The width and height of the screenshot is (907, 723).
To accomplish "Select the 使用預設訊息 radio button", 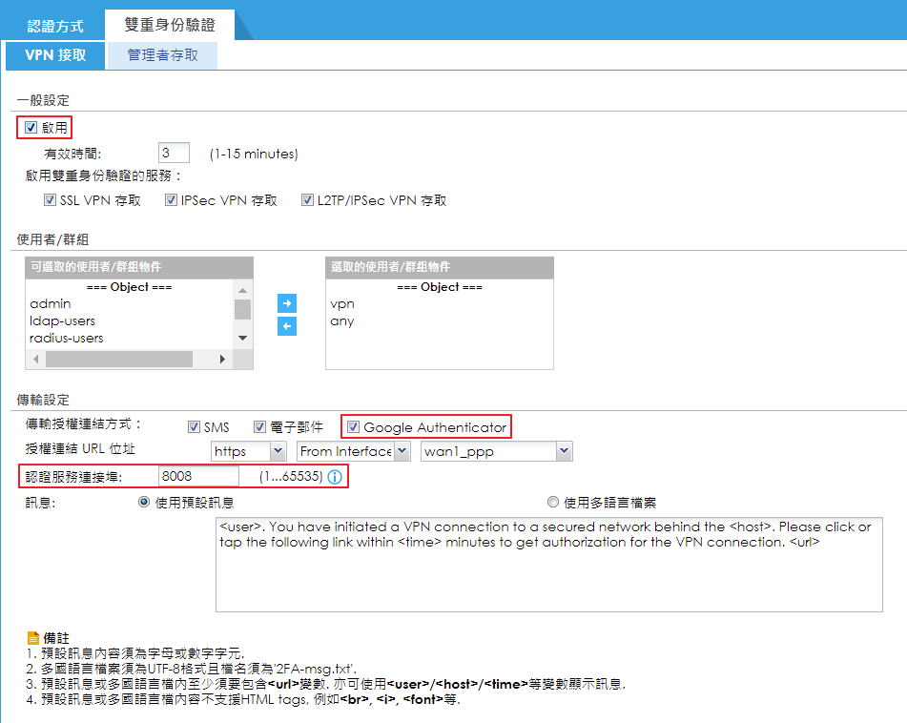I will (x=144, y=502).
